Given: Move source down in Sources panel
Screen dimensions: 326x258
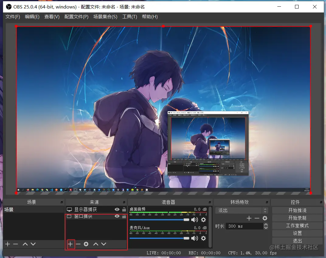Looking at the screenshot, I should 104,244.
